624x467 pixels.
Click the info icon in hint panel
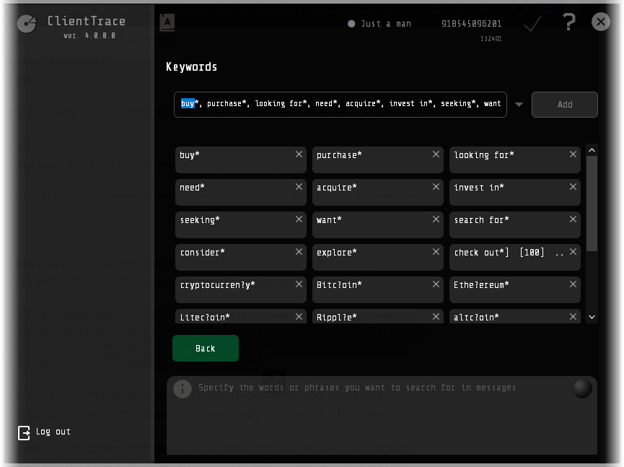pyautogui.click(x=183, y=388)
